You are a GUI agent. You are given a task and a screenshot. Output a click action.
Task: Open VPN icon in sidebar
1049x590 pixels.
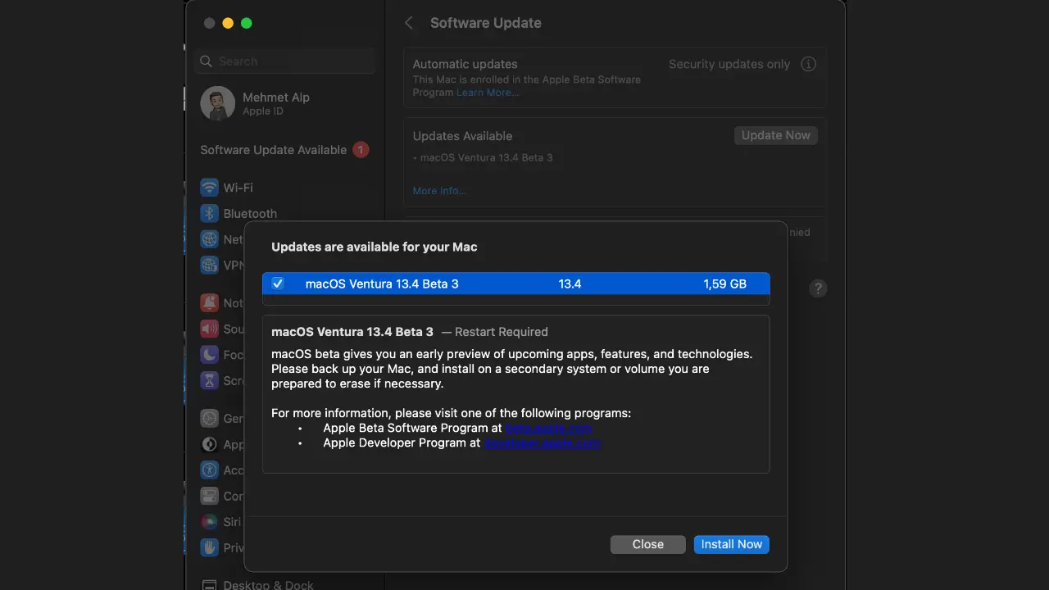210,265
